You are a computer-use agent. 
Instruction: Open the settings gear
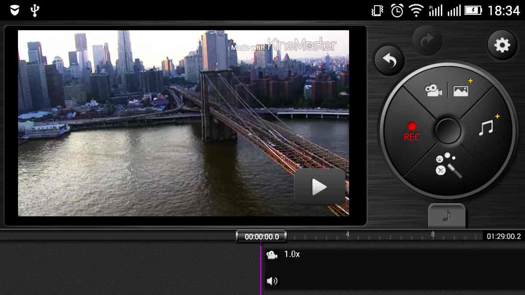click(x=502, y=45)
